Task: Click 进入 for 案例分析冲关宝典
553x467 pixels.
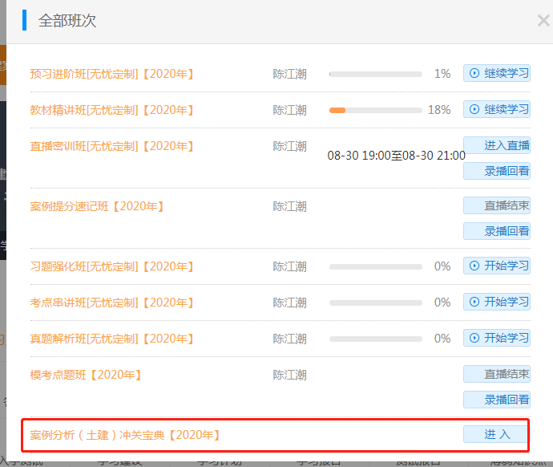Action: 497,435
